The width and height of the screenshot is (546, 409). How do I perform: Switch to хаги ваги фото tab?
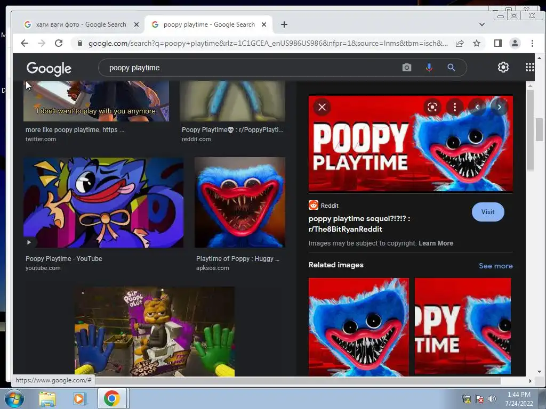pos(81,24)
